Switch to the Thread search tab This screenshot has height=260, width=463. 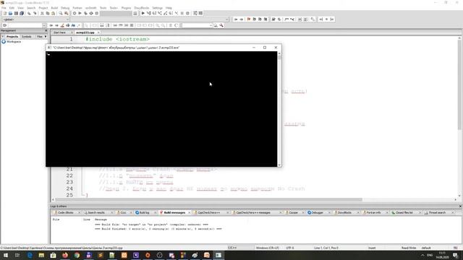coord(437,212)
